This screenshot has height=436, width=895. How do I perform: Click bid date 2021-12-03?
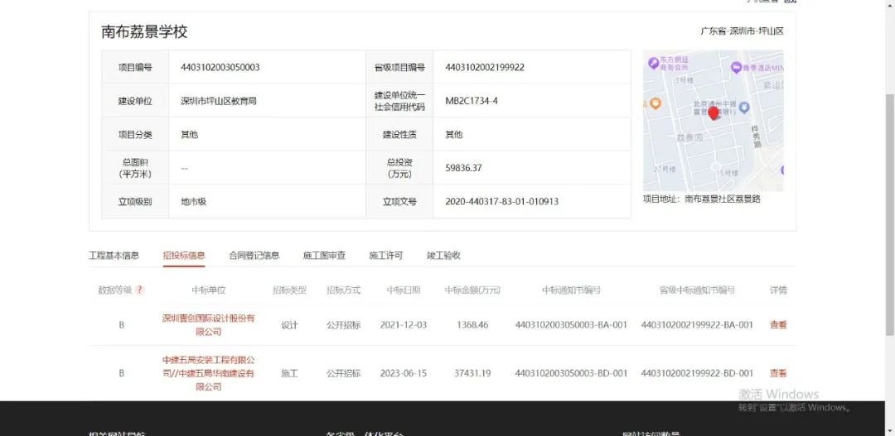click(403, 325)
